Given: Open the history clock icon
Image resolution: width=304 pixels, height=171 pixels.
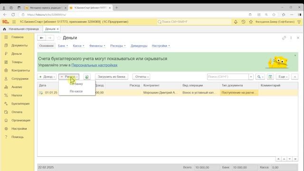Looking at the screenshot, I should click(243, 22).
